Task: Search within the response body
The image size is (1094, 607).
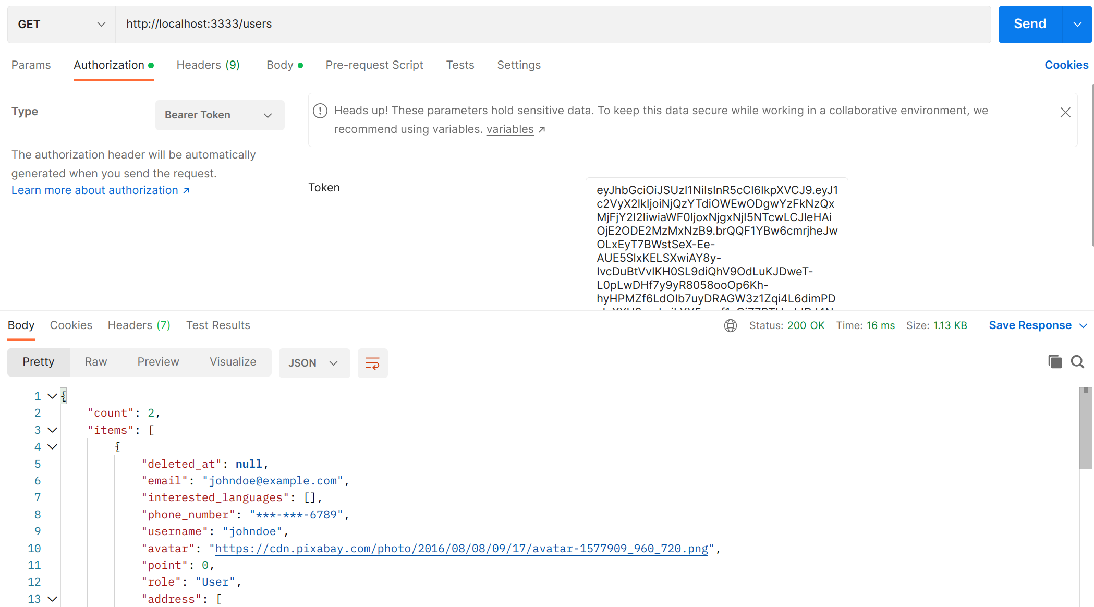Action: (1078, 361)
